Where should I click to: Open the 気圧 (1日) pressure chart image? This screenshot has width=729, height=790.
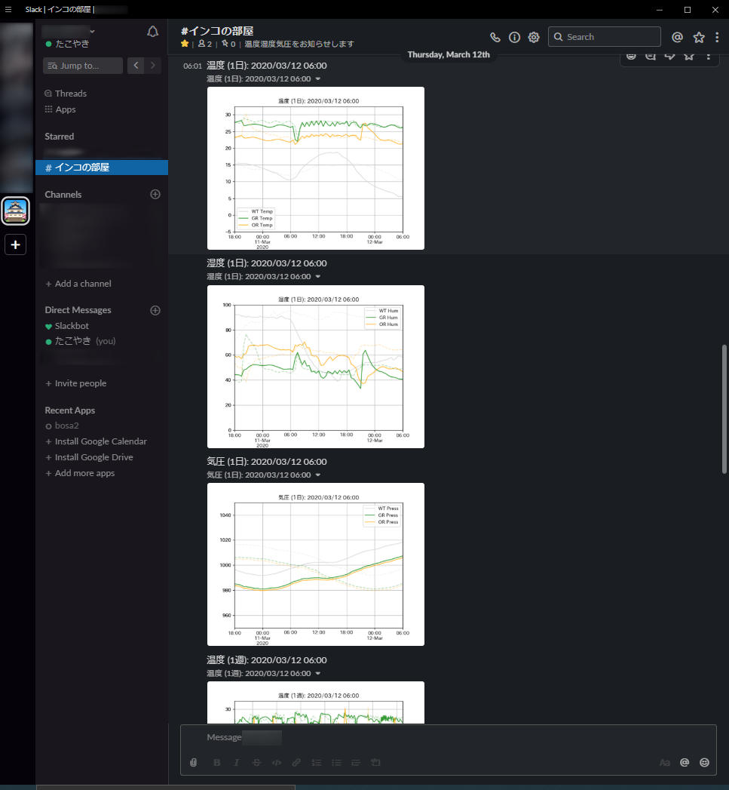click(316, 564)
